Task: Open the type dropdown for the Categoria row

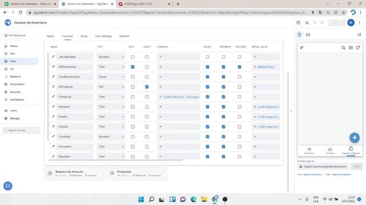Action: click(x=111, y=97)
